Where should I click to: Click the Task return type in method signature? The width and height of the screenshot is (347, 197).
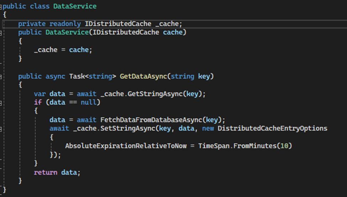coord(77,77)
